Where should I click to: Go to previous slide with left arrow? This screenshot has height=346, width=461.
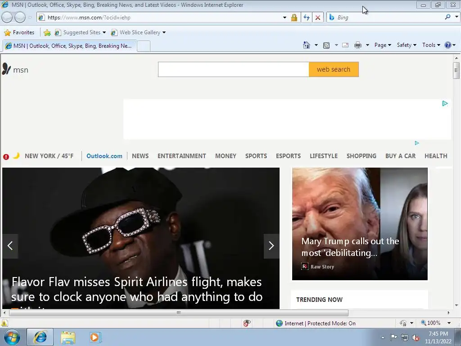pos(10,246)
